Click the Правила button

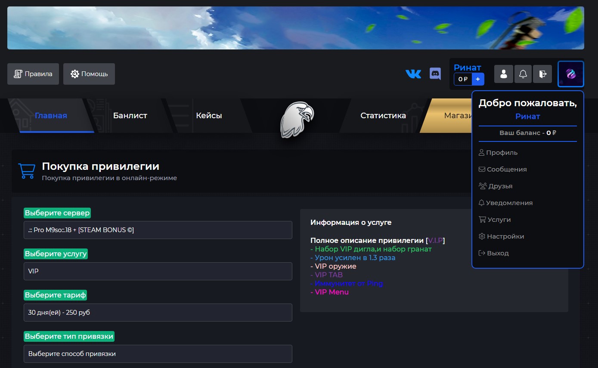(33, 74)
